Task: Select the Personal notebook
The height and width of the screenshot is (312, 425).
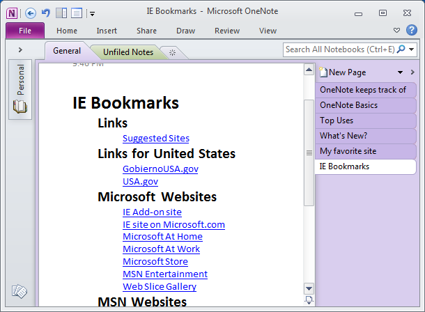Action: 20,89
